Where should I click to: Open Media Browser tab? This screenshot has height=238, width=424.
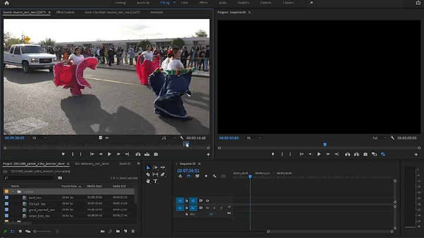tap(125, 164)
